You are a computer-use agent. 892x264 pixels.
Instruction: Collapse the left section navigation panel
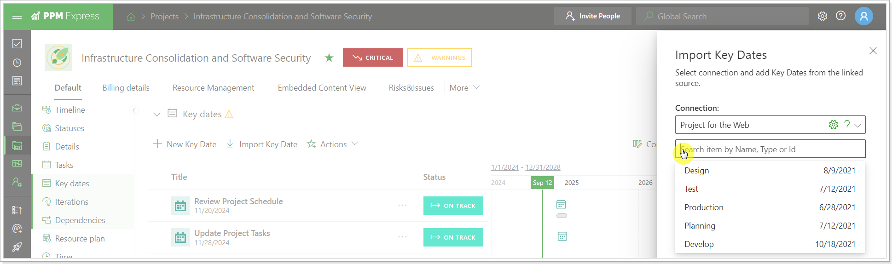tap(134, 110)
